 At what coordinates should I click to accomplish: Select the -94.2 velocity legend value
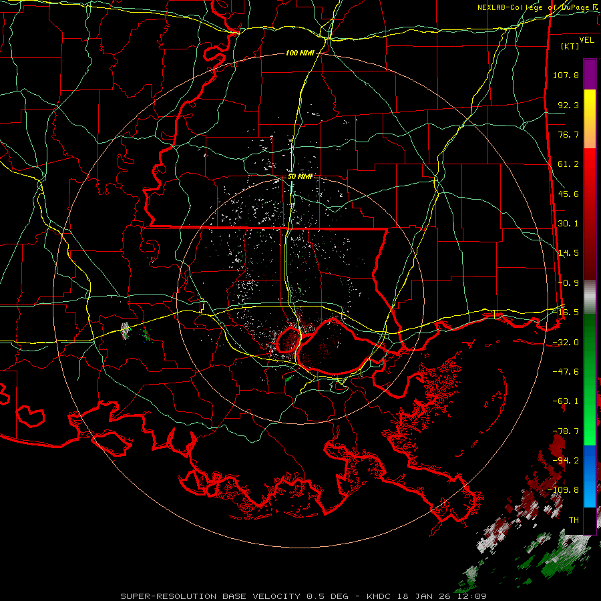point(566,461)
